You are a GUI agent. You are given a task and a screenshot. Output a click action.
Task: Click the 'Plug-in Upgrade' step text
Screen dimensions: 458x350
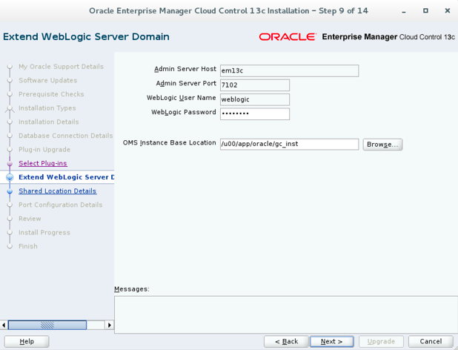click(x=44, y=150)
